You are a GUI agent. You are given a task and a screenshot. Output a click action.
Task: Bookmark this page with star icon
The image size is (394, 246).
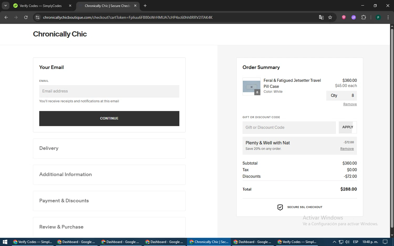coord(330,17)
